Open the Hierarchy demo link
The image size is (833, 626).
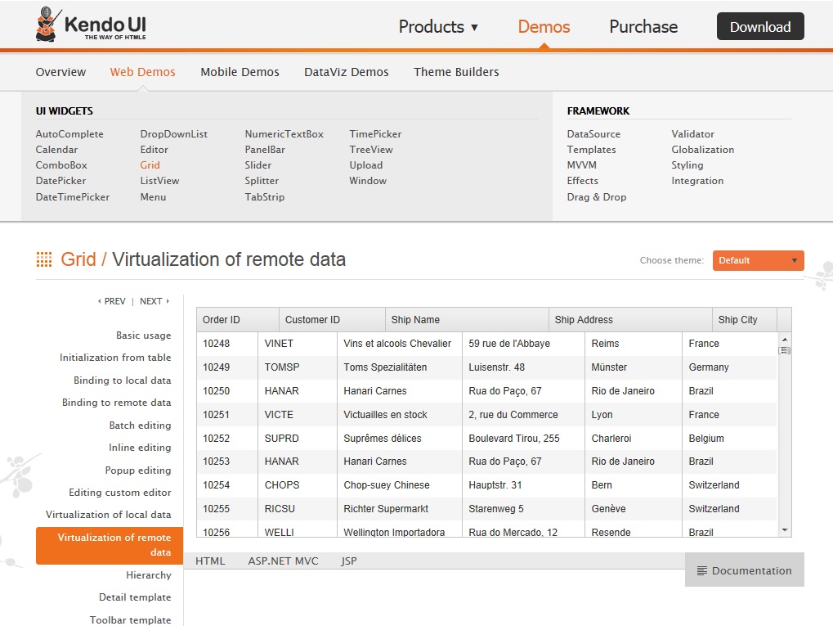tap(149, 575)
